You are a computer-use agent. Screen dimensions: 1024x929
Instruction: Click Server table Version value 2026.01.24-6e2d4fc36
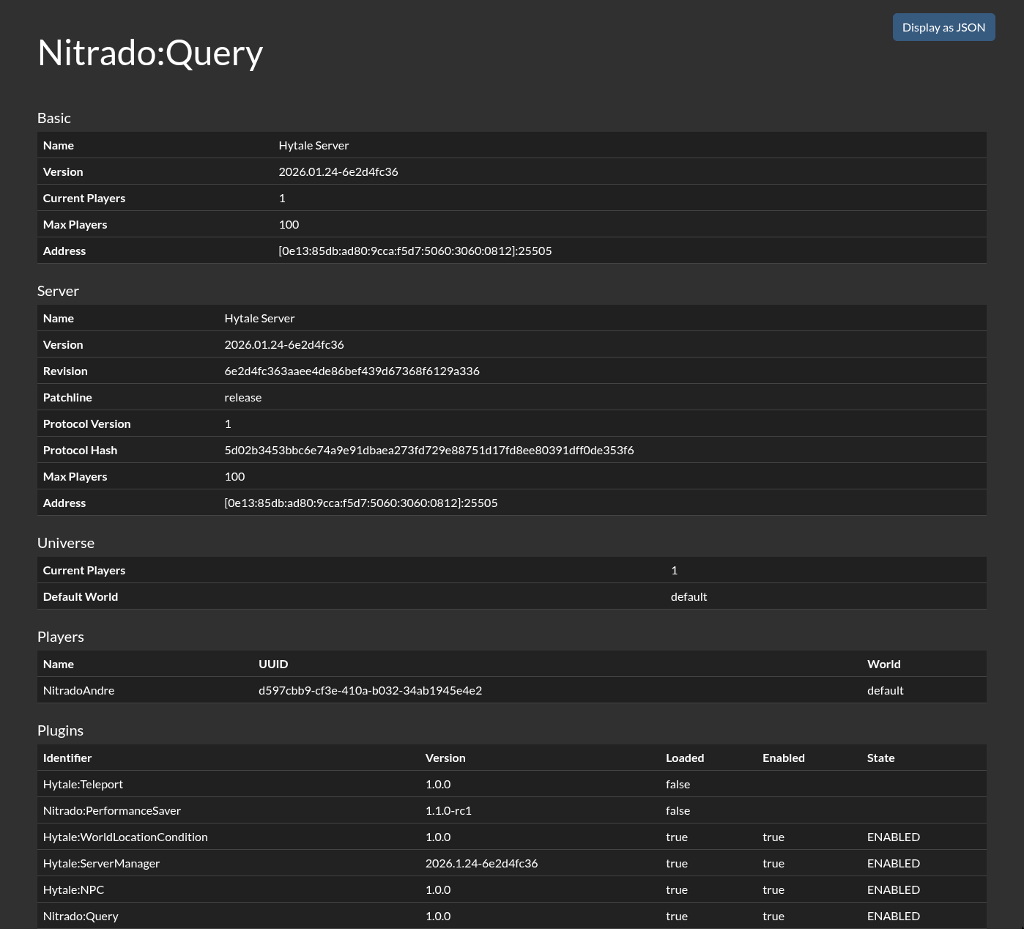point(284,344)
